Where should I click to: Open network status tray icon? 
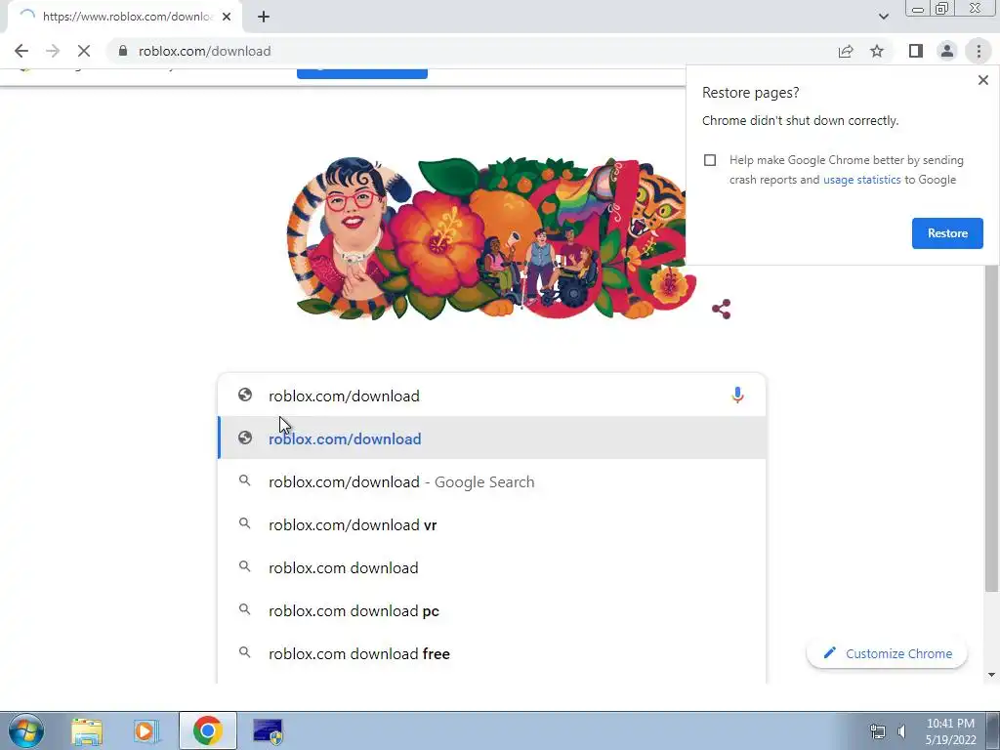click(878, 731)
